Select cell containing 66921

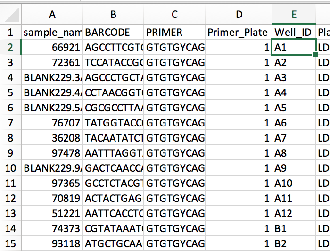tap(52, 47)
